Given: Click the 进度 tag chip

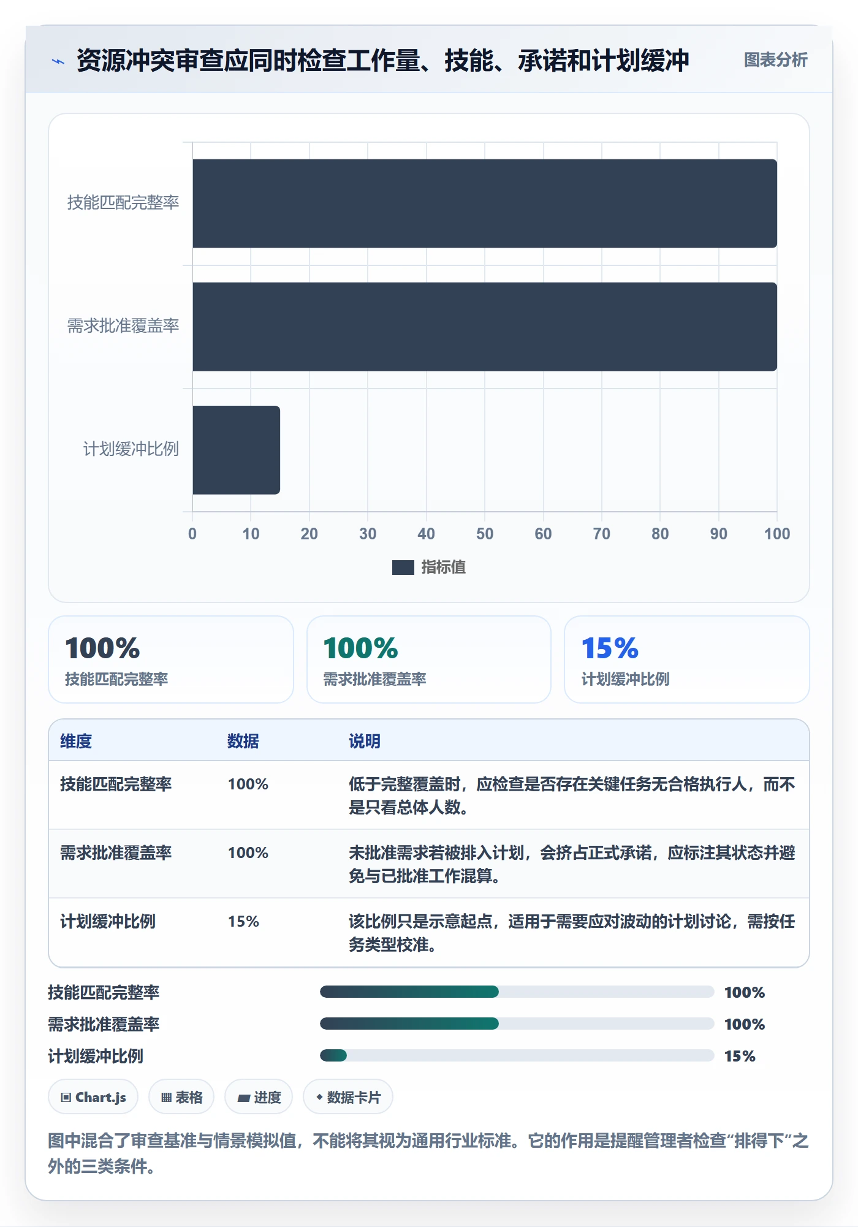Looking at the screenshot, I should tap(259, 1097).
